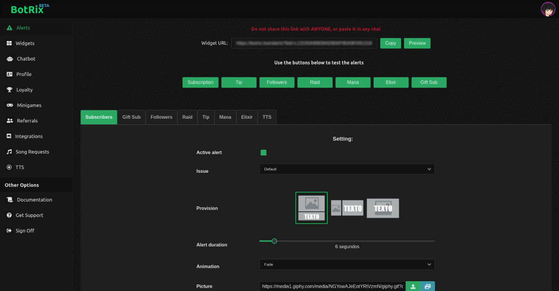Select the first image-on-top Provision layout
Screen dimensions: 559x291
coord(311,208)
